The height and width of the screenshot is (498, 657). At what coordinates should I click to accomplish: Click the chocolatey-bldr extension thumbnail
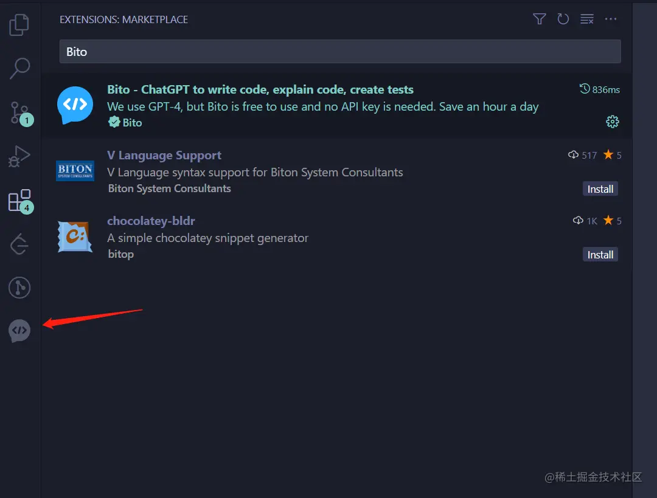click(x=75, y=237)
